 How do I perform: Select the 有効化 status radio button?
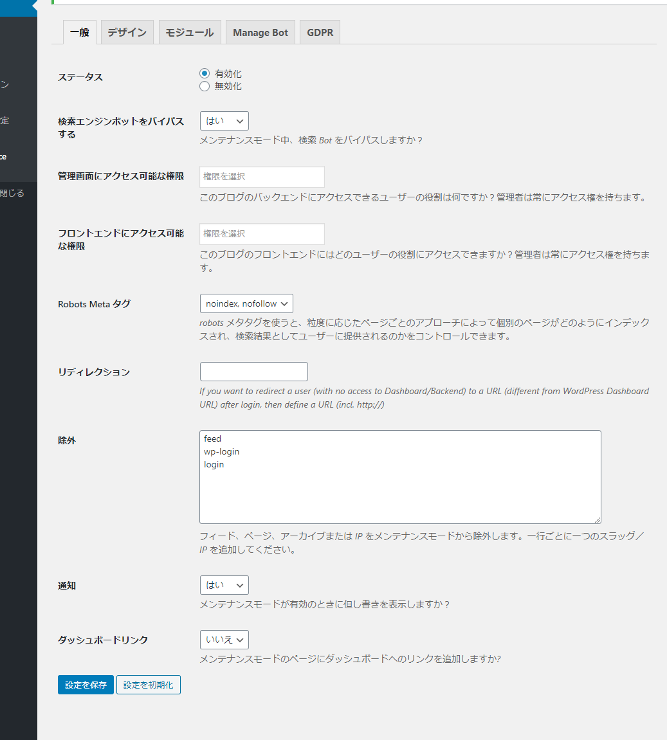[x=205, y=73]
